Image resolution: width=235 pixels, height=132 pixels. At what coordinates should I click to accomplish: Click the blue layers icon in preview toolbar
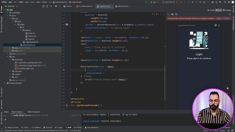(x=176, y=14)
